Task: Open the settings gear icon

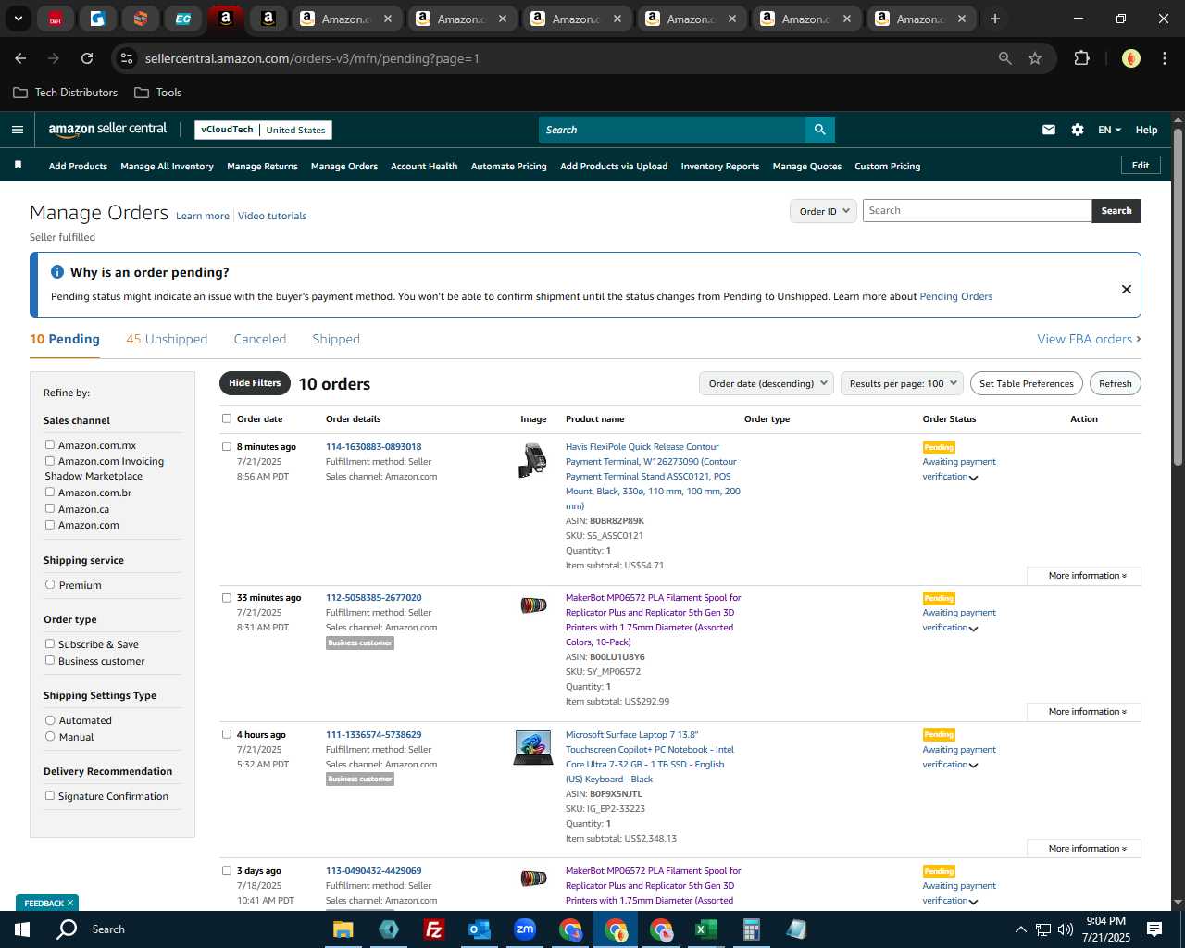Action: click(x=1078, y=130)
